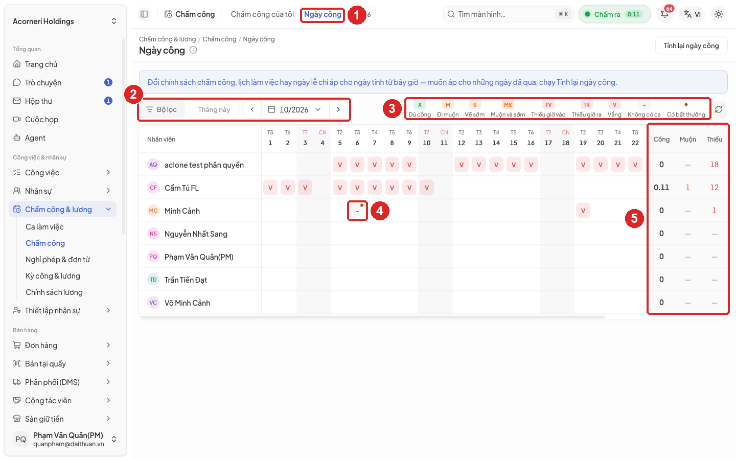Viewport: 736px width, 460px height.
Task: Open Phạm Văn Quân(PM) user menu
Action: pos(65,440)
